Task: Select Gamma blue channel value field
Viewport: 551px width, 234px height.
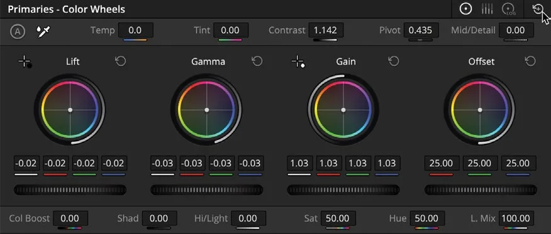Action: 251,164
